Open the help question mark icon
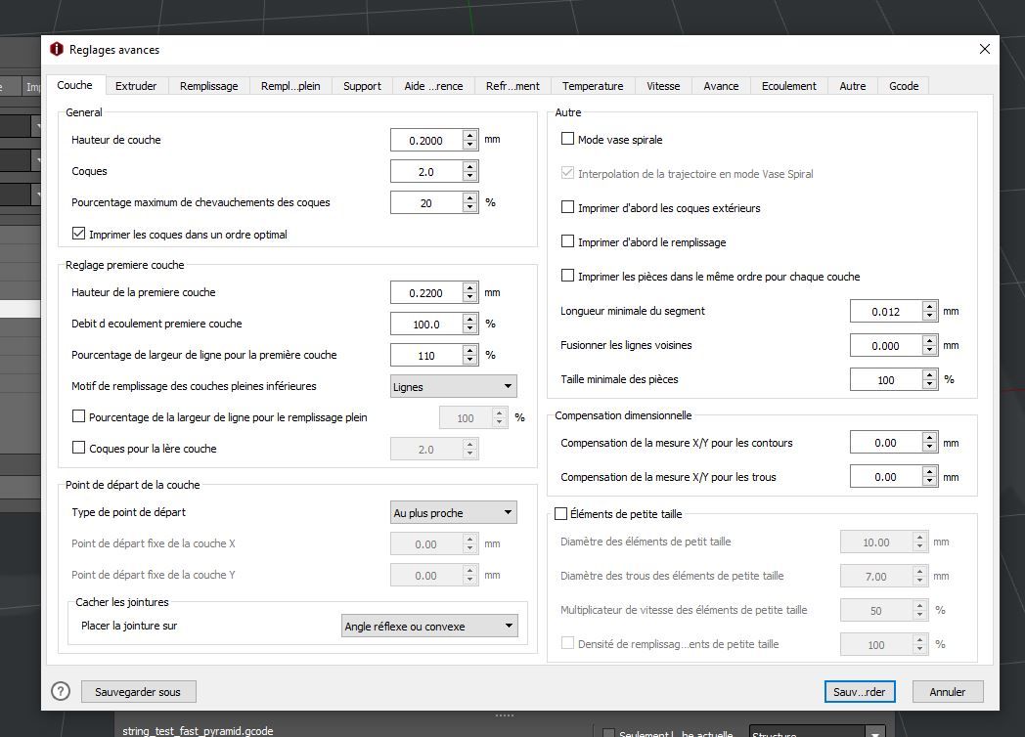Image resolution: width=1025 pixels, height=737 pixels. 61,691
